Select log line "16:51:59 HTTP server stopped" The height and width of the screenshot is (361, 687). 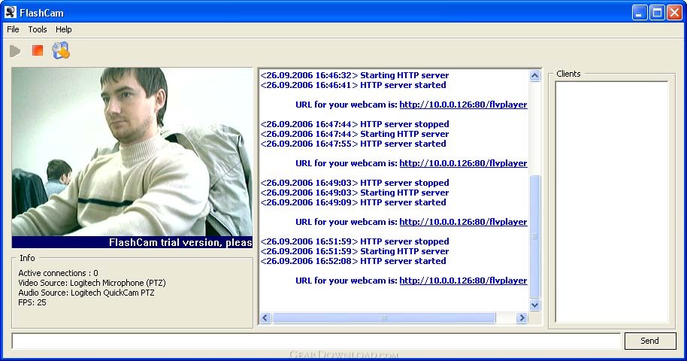point(355,241)
